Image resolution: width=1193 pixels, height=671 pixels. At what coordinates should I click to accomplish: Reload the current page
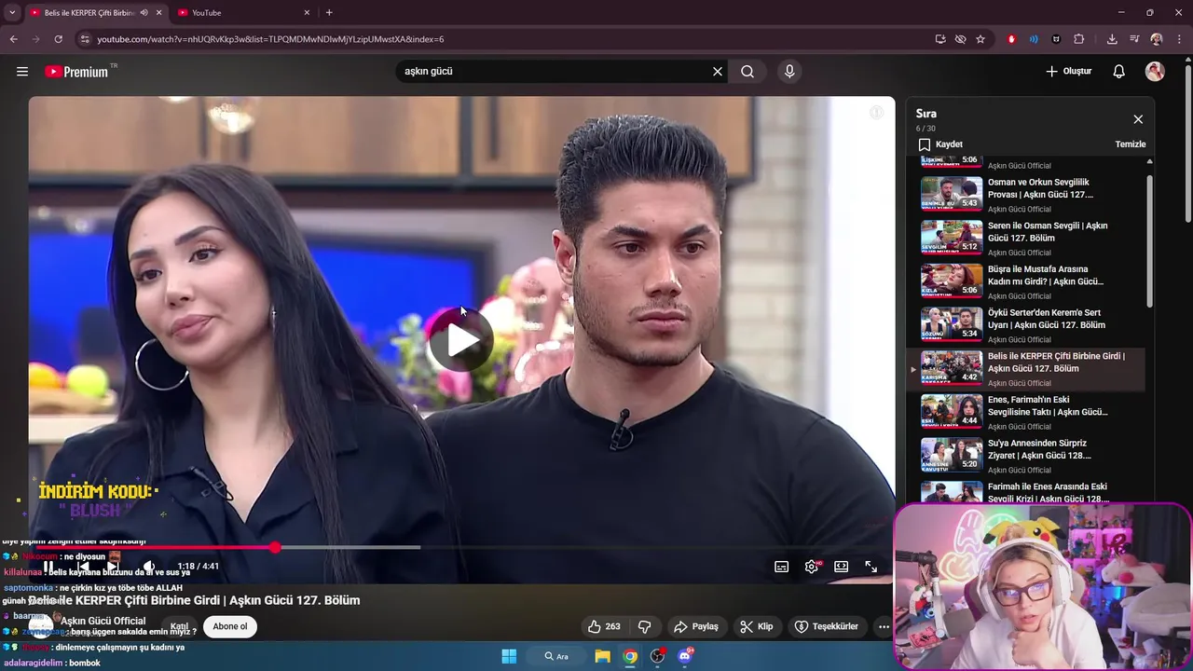coord(58,39)
